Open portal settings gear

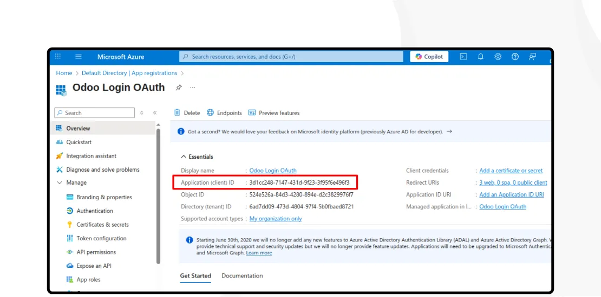pyautogui.click(x=498, y=57)
